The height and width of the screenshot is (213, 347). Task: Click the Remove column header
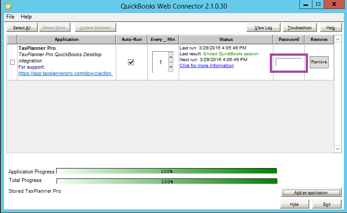(x=319, y=40)
